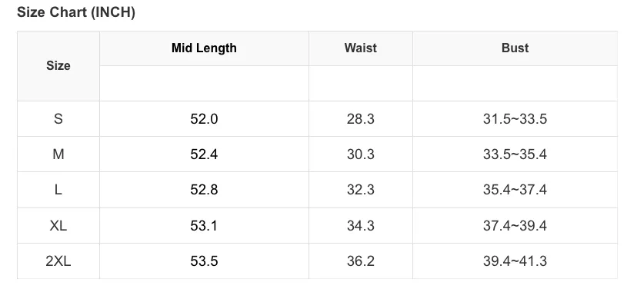
Task: Click the 35.4~37.4 bust range
Action: (515, 190)
